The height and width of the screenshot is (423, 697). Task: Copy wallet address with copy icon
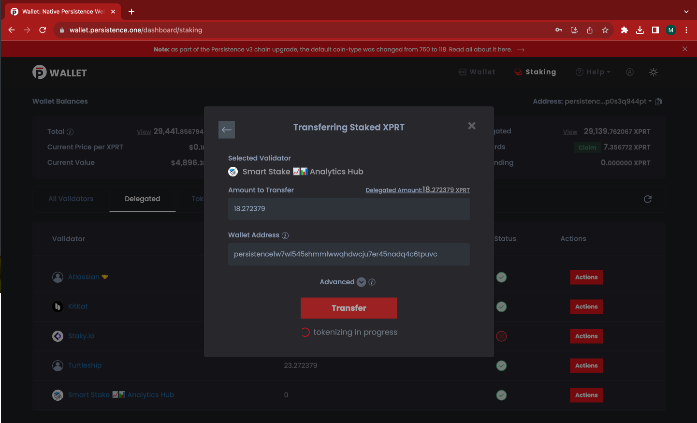[659, 102]
